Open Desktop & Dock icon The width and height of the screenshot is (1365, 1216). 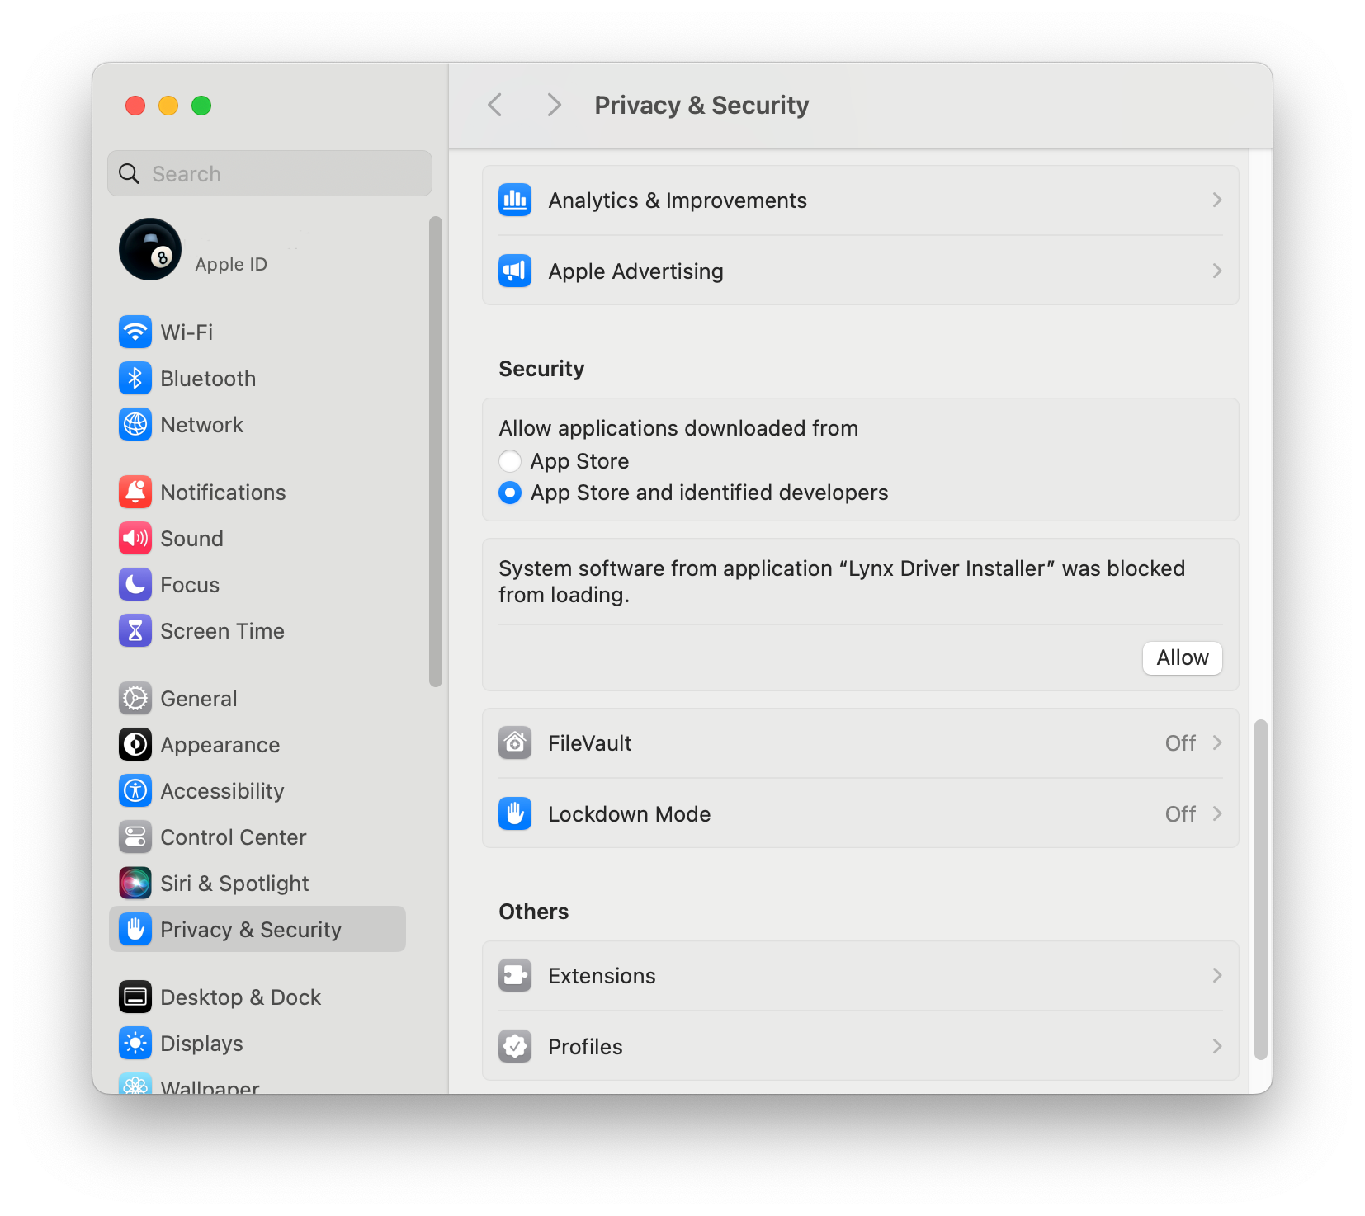click(135, 997)
